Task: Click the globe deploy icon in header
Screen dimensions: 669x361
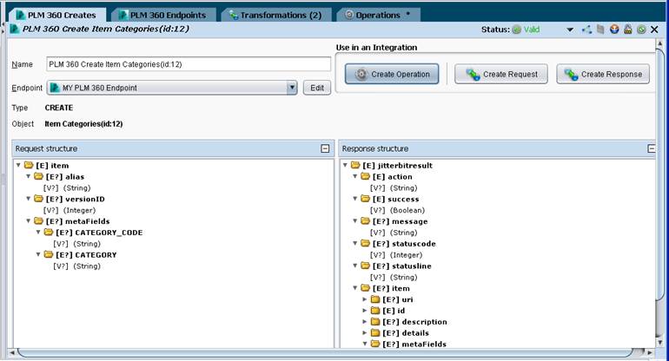Action: (x=614, y=30)
